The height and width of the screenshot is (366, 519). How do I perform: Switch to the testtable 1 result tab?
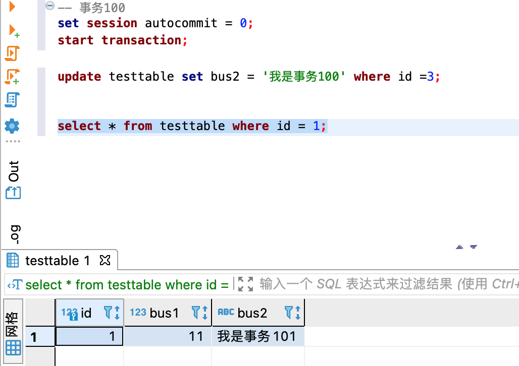57,261
